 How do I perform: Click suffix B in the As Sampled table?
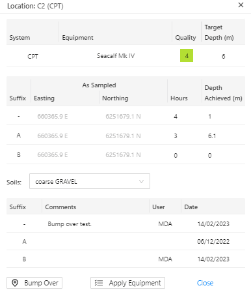[x=19, y=155]
